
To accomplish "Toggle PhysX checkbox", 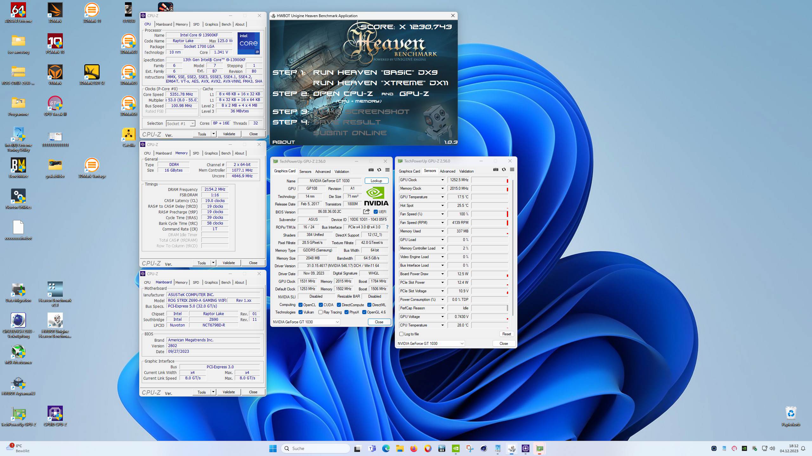I will 346,312.
